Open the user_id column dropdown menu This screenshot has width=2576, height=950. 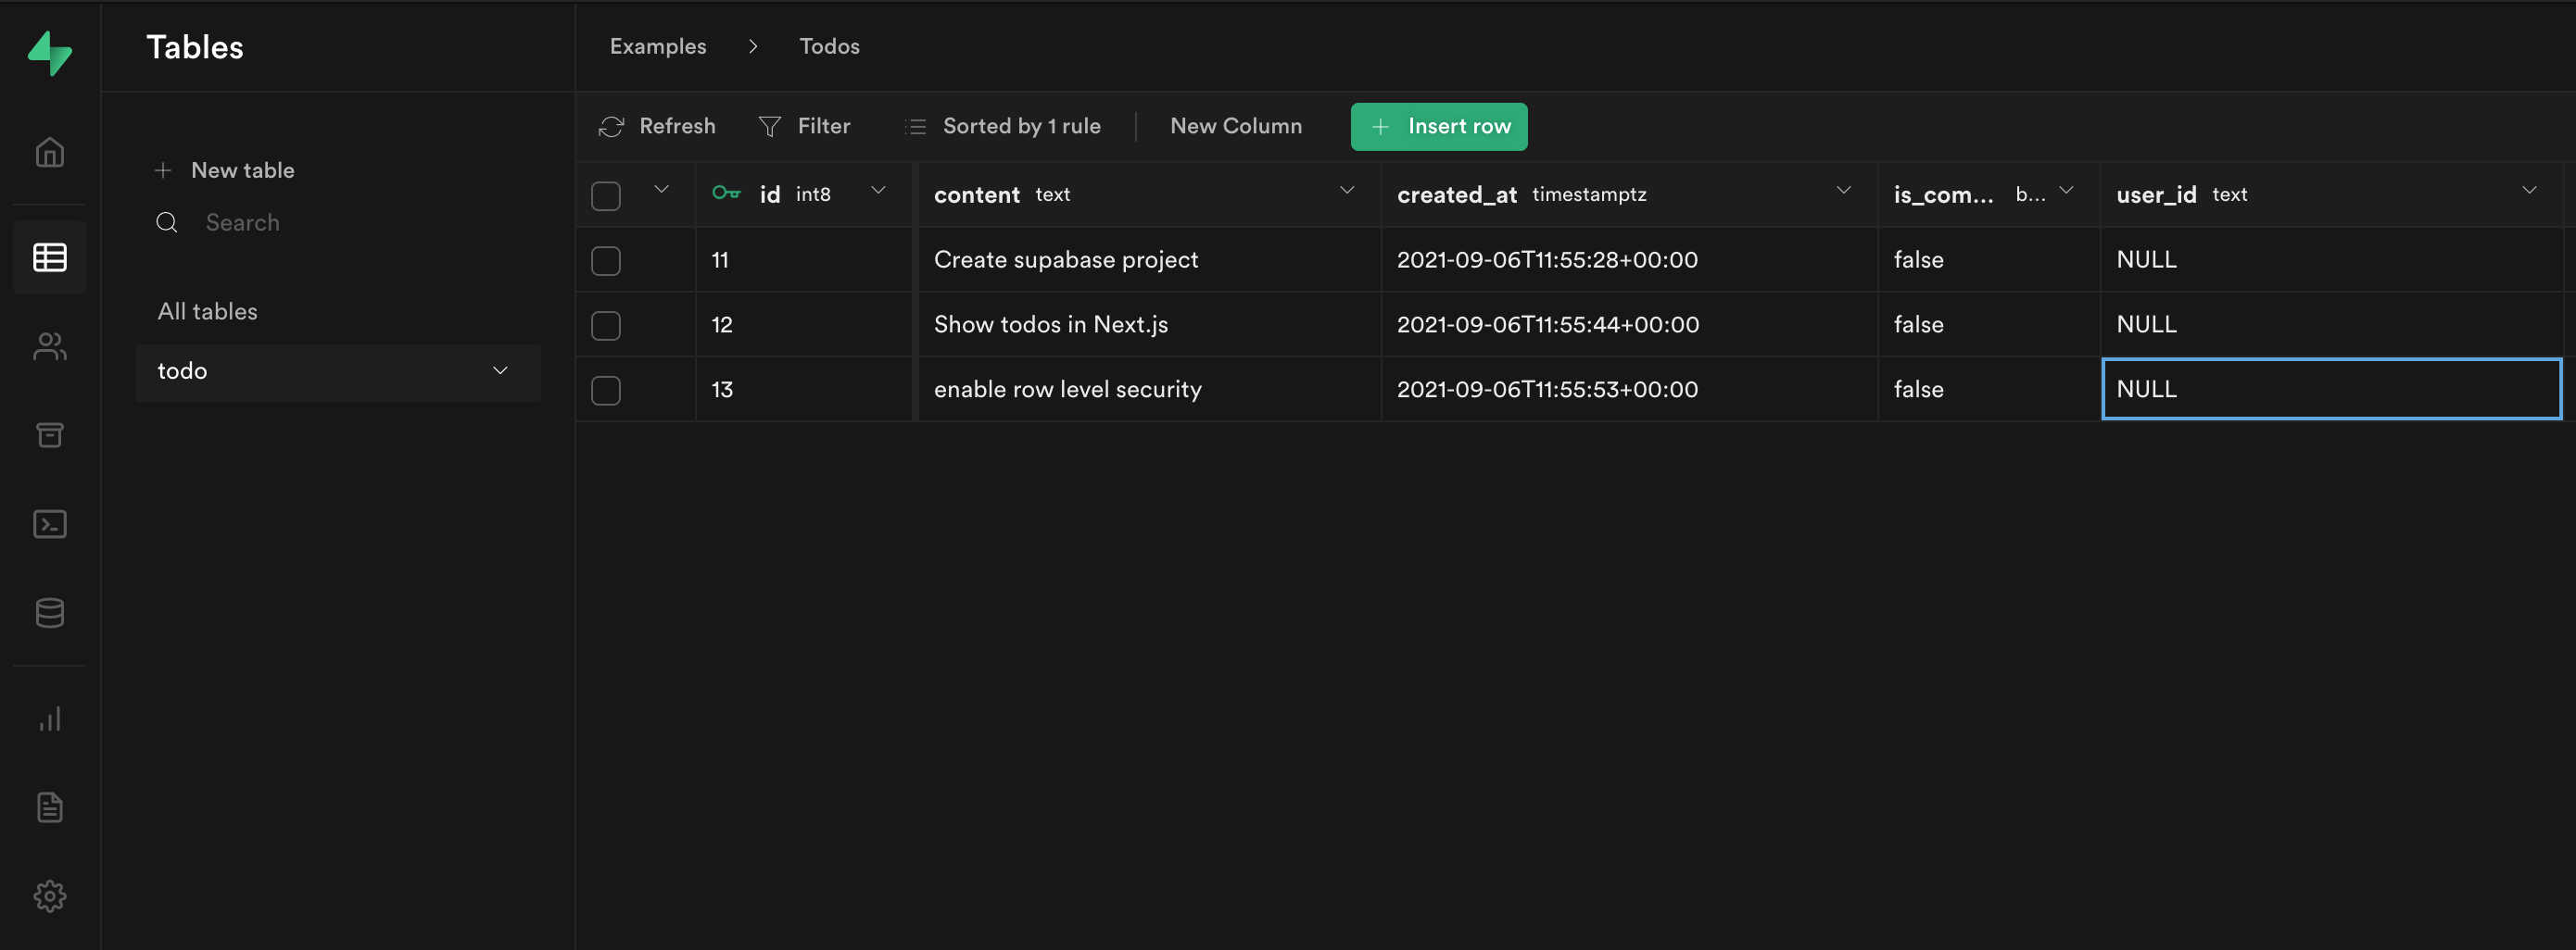2529,190
